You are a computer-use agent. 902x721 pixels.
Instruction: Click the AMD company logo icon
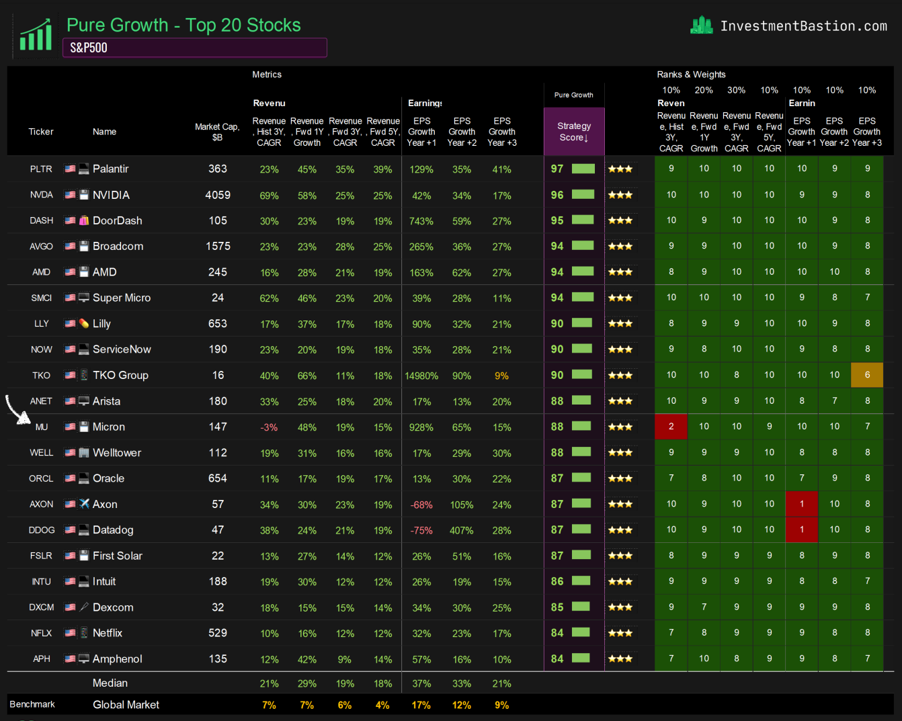(x=84, y=272)
